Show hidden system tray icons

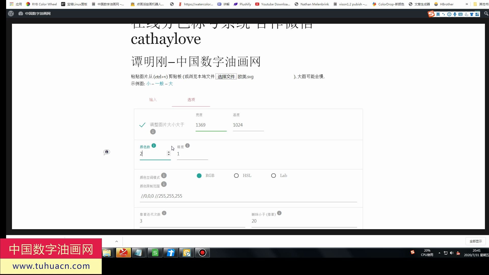click(x=439, y=253)
